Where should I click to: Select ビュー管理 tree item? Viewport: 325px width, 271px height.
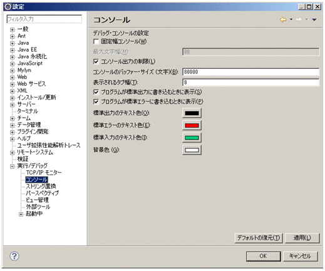coord(37,200)
